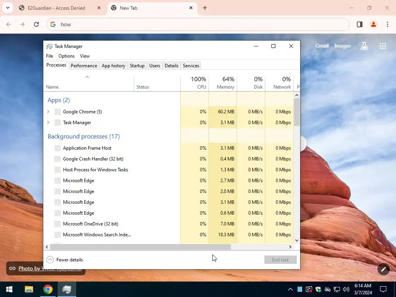The width and height of the screenshot is (396, 297).
Task: Close the New Tab tab
Action: pyautogui.click(x=191, y=8)
